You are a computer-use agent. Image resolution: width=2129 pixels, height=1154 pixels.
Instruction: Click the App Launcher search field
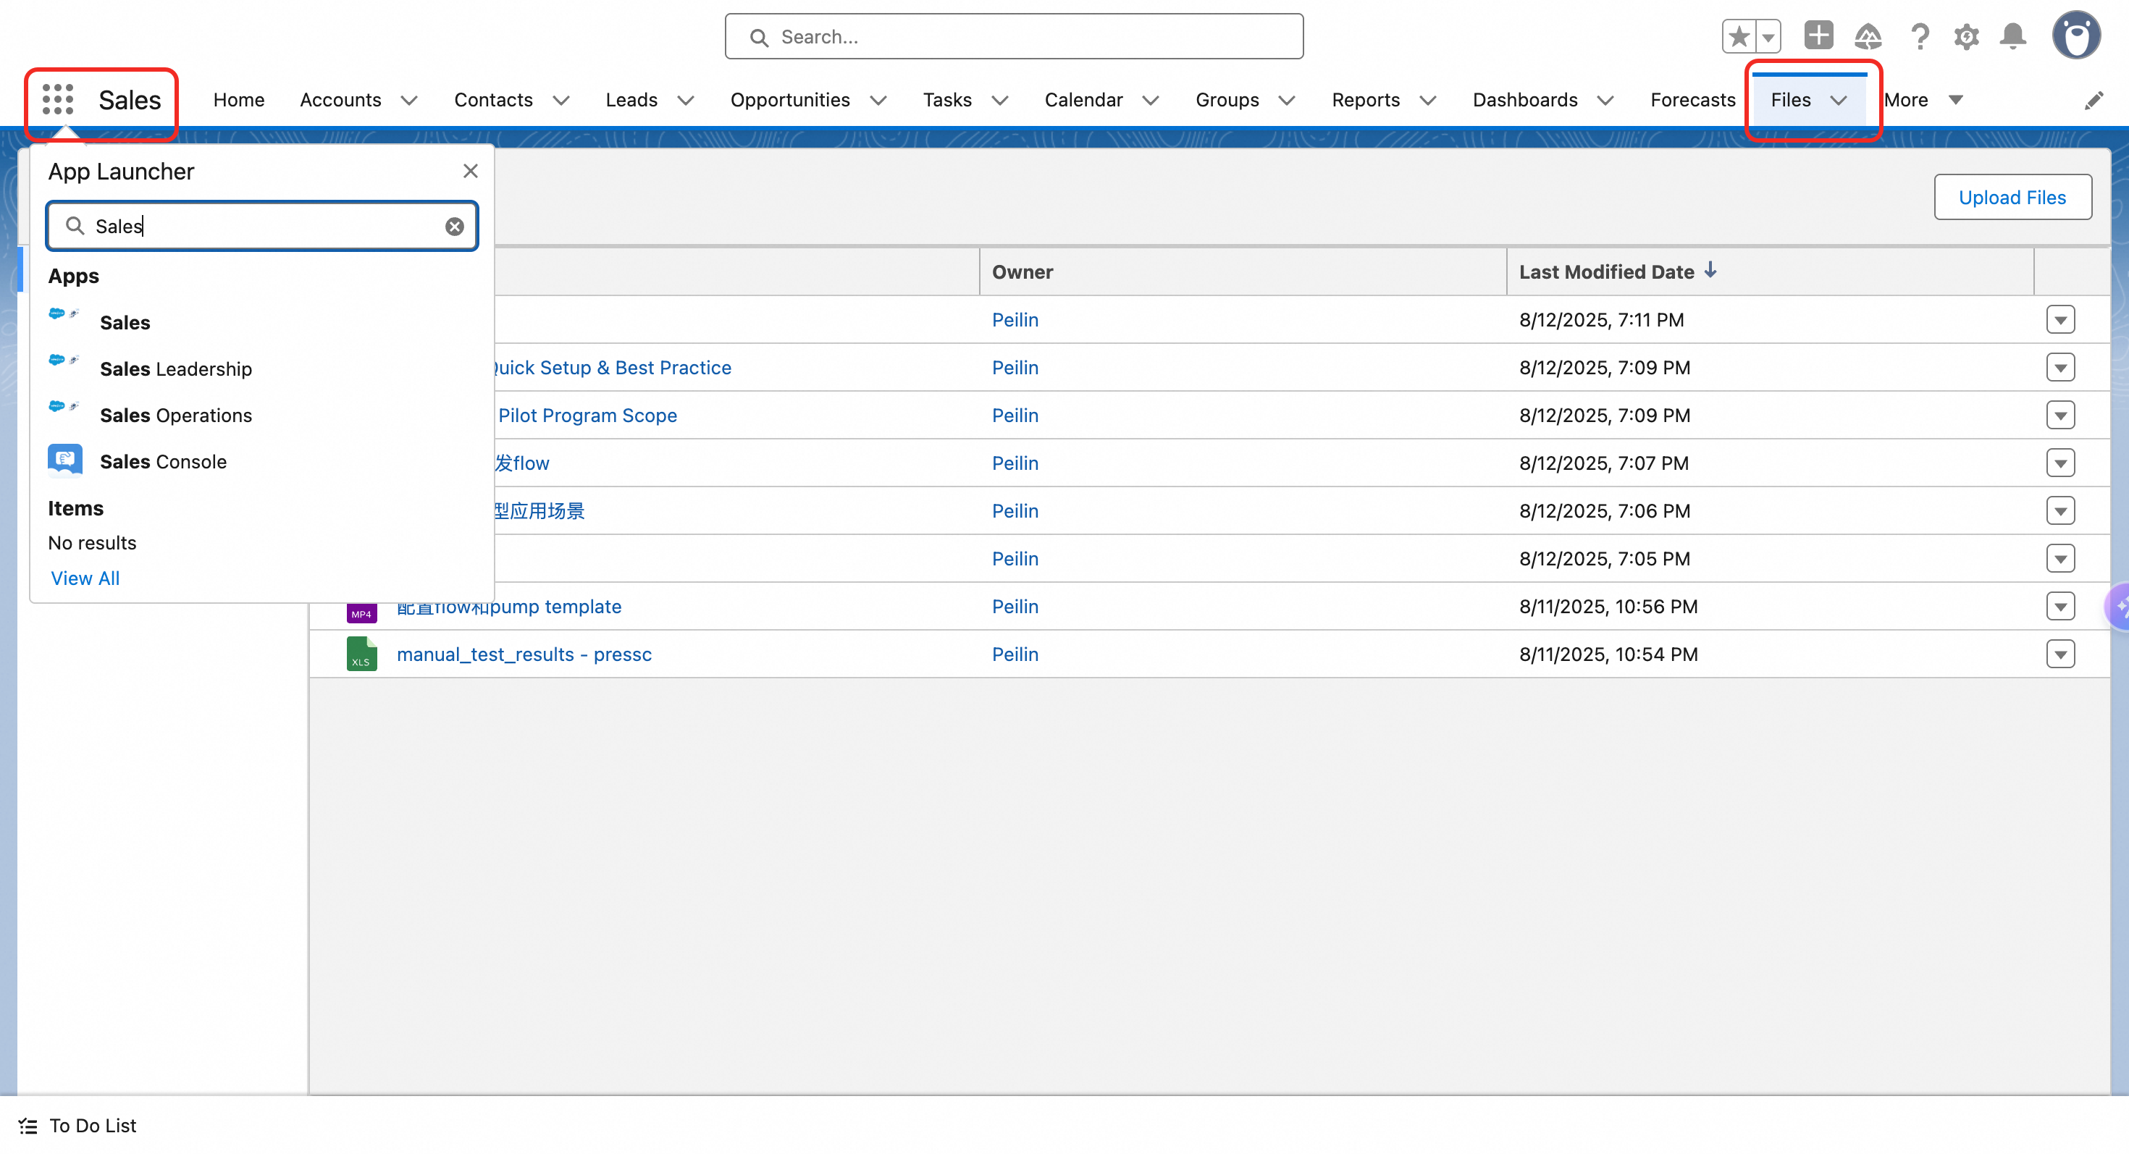pyautogui.click(x=262, y=227)
